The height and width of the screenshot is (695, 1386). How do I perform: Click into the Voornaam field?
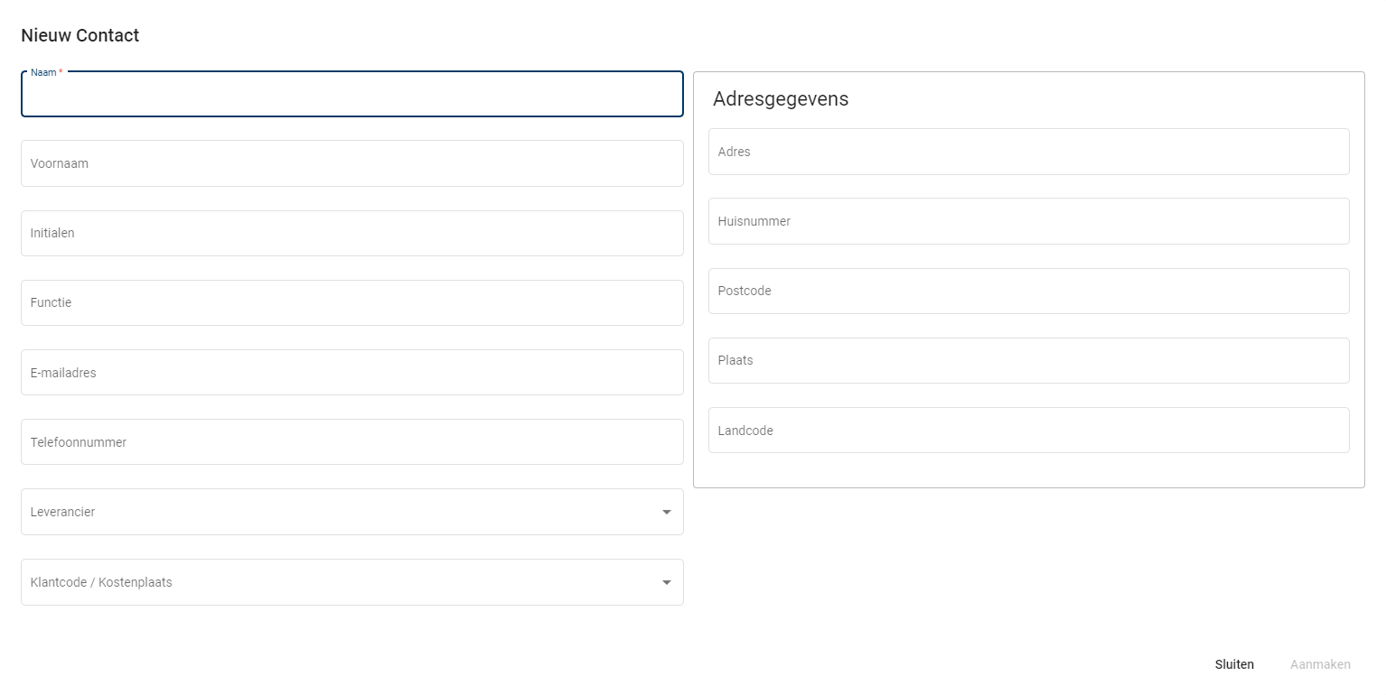click(351, 164)
